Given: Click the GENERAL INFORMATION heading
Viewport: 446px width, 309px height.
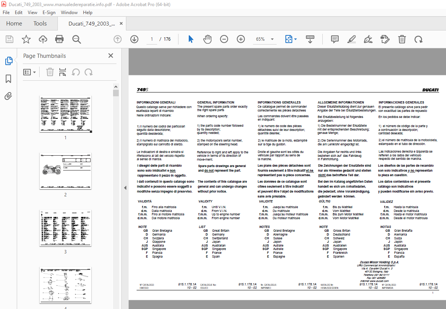Looking at the screenshot, I should (x=216, y=102).
